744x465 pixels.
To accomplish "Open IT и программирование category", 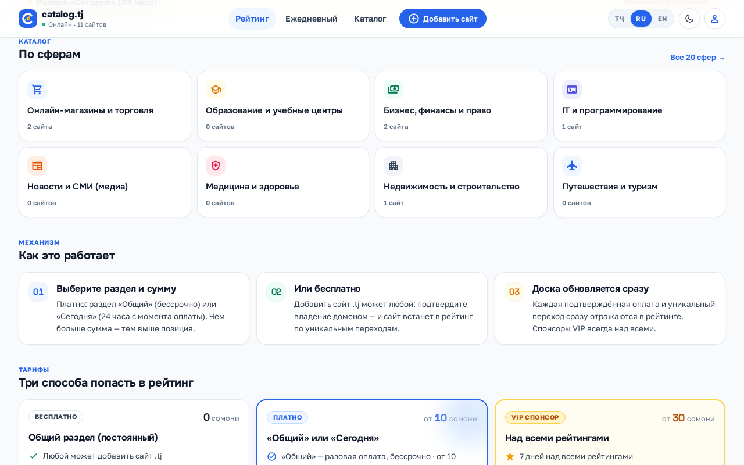I will 639,106.
